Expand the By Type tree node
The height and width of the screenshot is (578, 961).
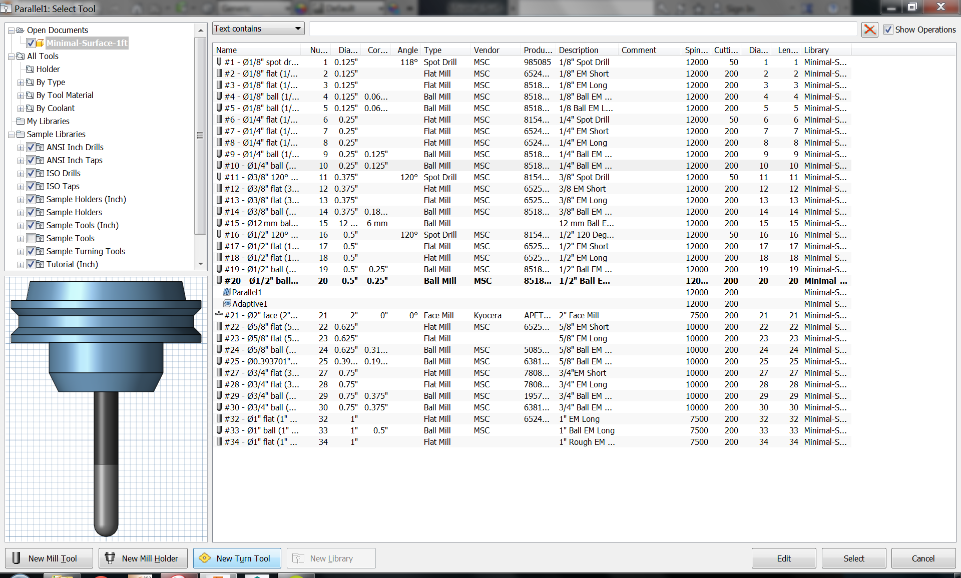point(21,83)
